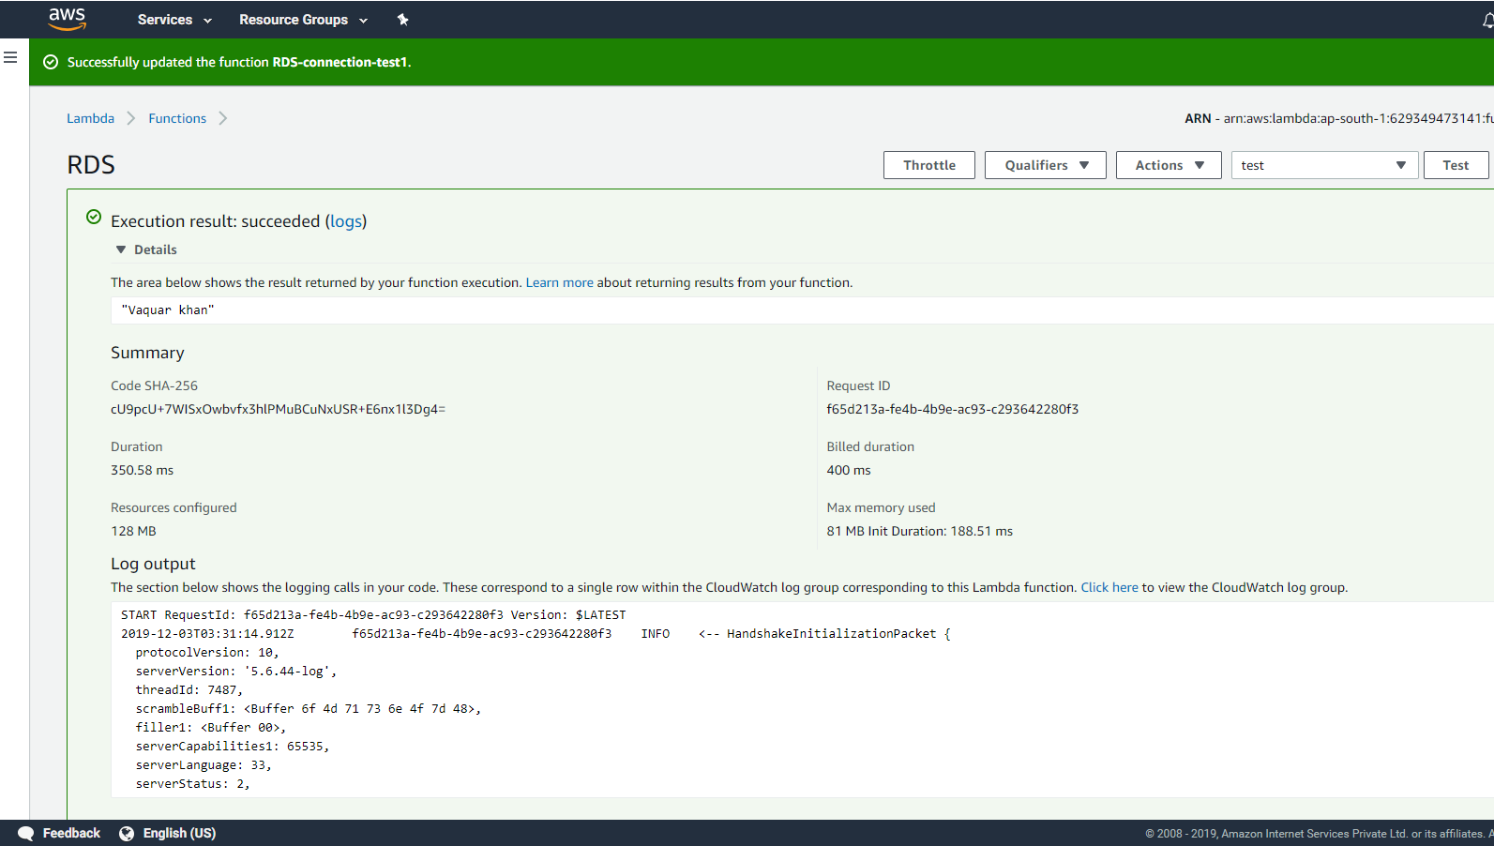Open the hamburger side navigation menu
The width and height of the screenshot is (1494, 846).
pyautogui.click(x=10, y=58)
